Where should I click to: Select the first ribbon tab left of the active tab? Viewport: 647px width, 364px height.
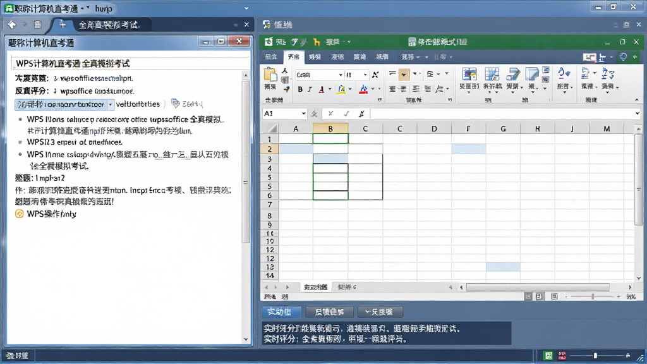pyautogui.click(x=271, y=57)
